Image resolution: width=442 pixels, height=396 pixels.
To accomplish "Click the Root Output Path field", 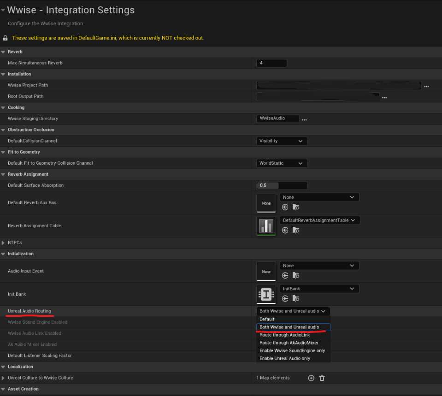I will [318, 97].
